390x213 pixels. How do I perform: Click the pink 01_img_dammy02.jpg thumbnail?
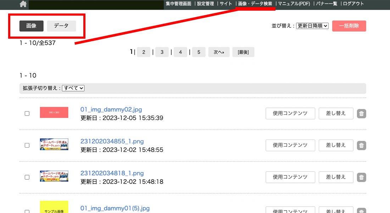pos(54,112)
